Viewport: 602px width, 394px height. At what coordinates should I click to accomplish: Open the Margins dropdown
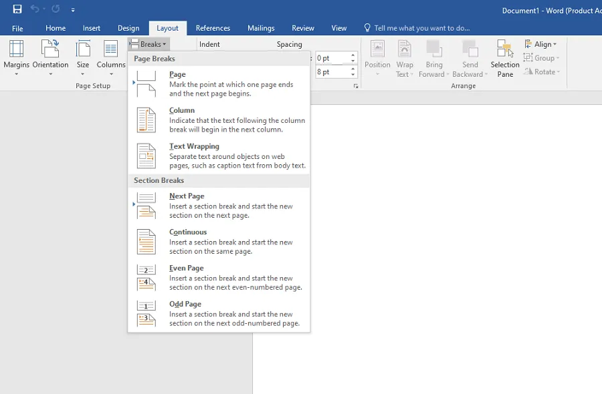point(17,57)
